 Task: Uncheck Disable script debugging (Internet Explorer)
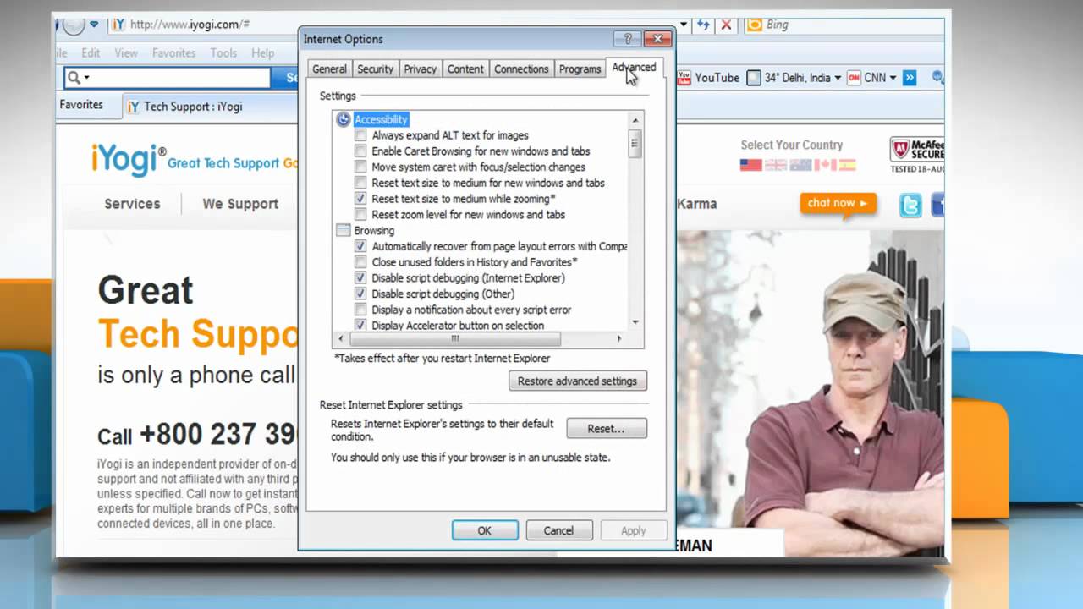(x=360, y=278)
